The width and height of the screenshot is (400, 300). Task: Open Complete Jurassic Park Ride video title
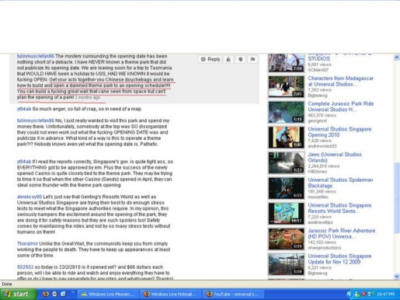(x=341, y=106)
